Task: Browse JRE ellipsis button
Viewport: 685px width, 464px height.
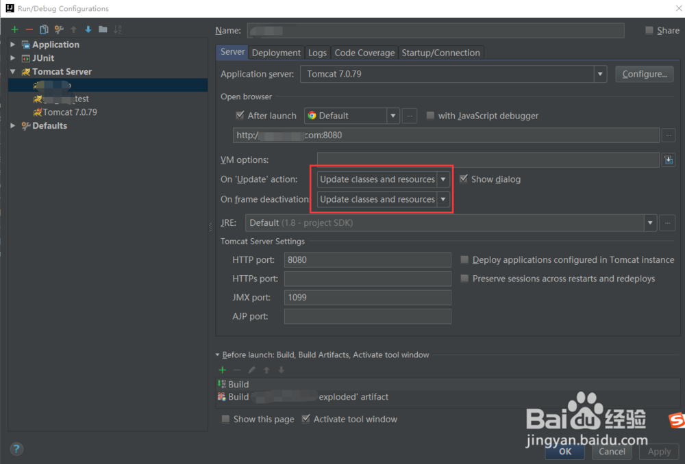Action: [x=667, y=223]
